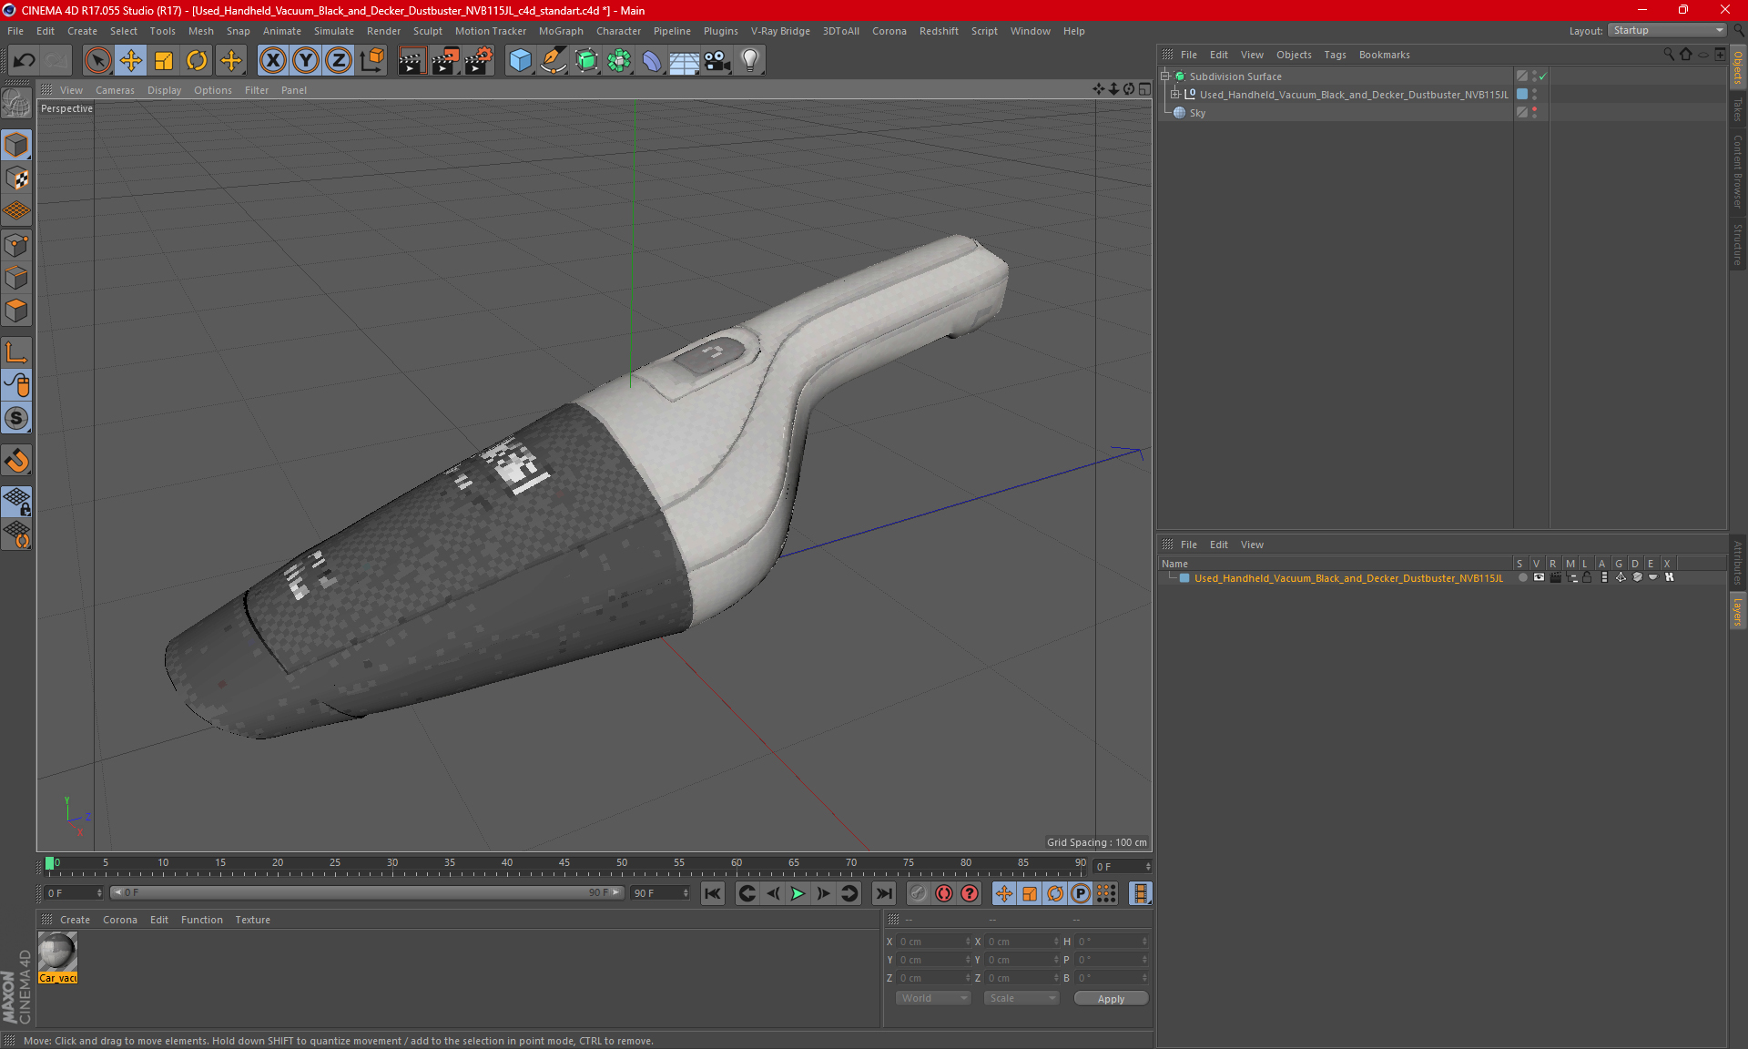The height and width of the screenshot is (1049, 1748).
Task: Open Edit Render Settings
Action: tap(479, 61)
